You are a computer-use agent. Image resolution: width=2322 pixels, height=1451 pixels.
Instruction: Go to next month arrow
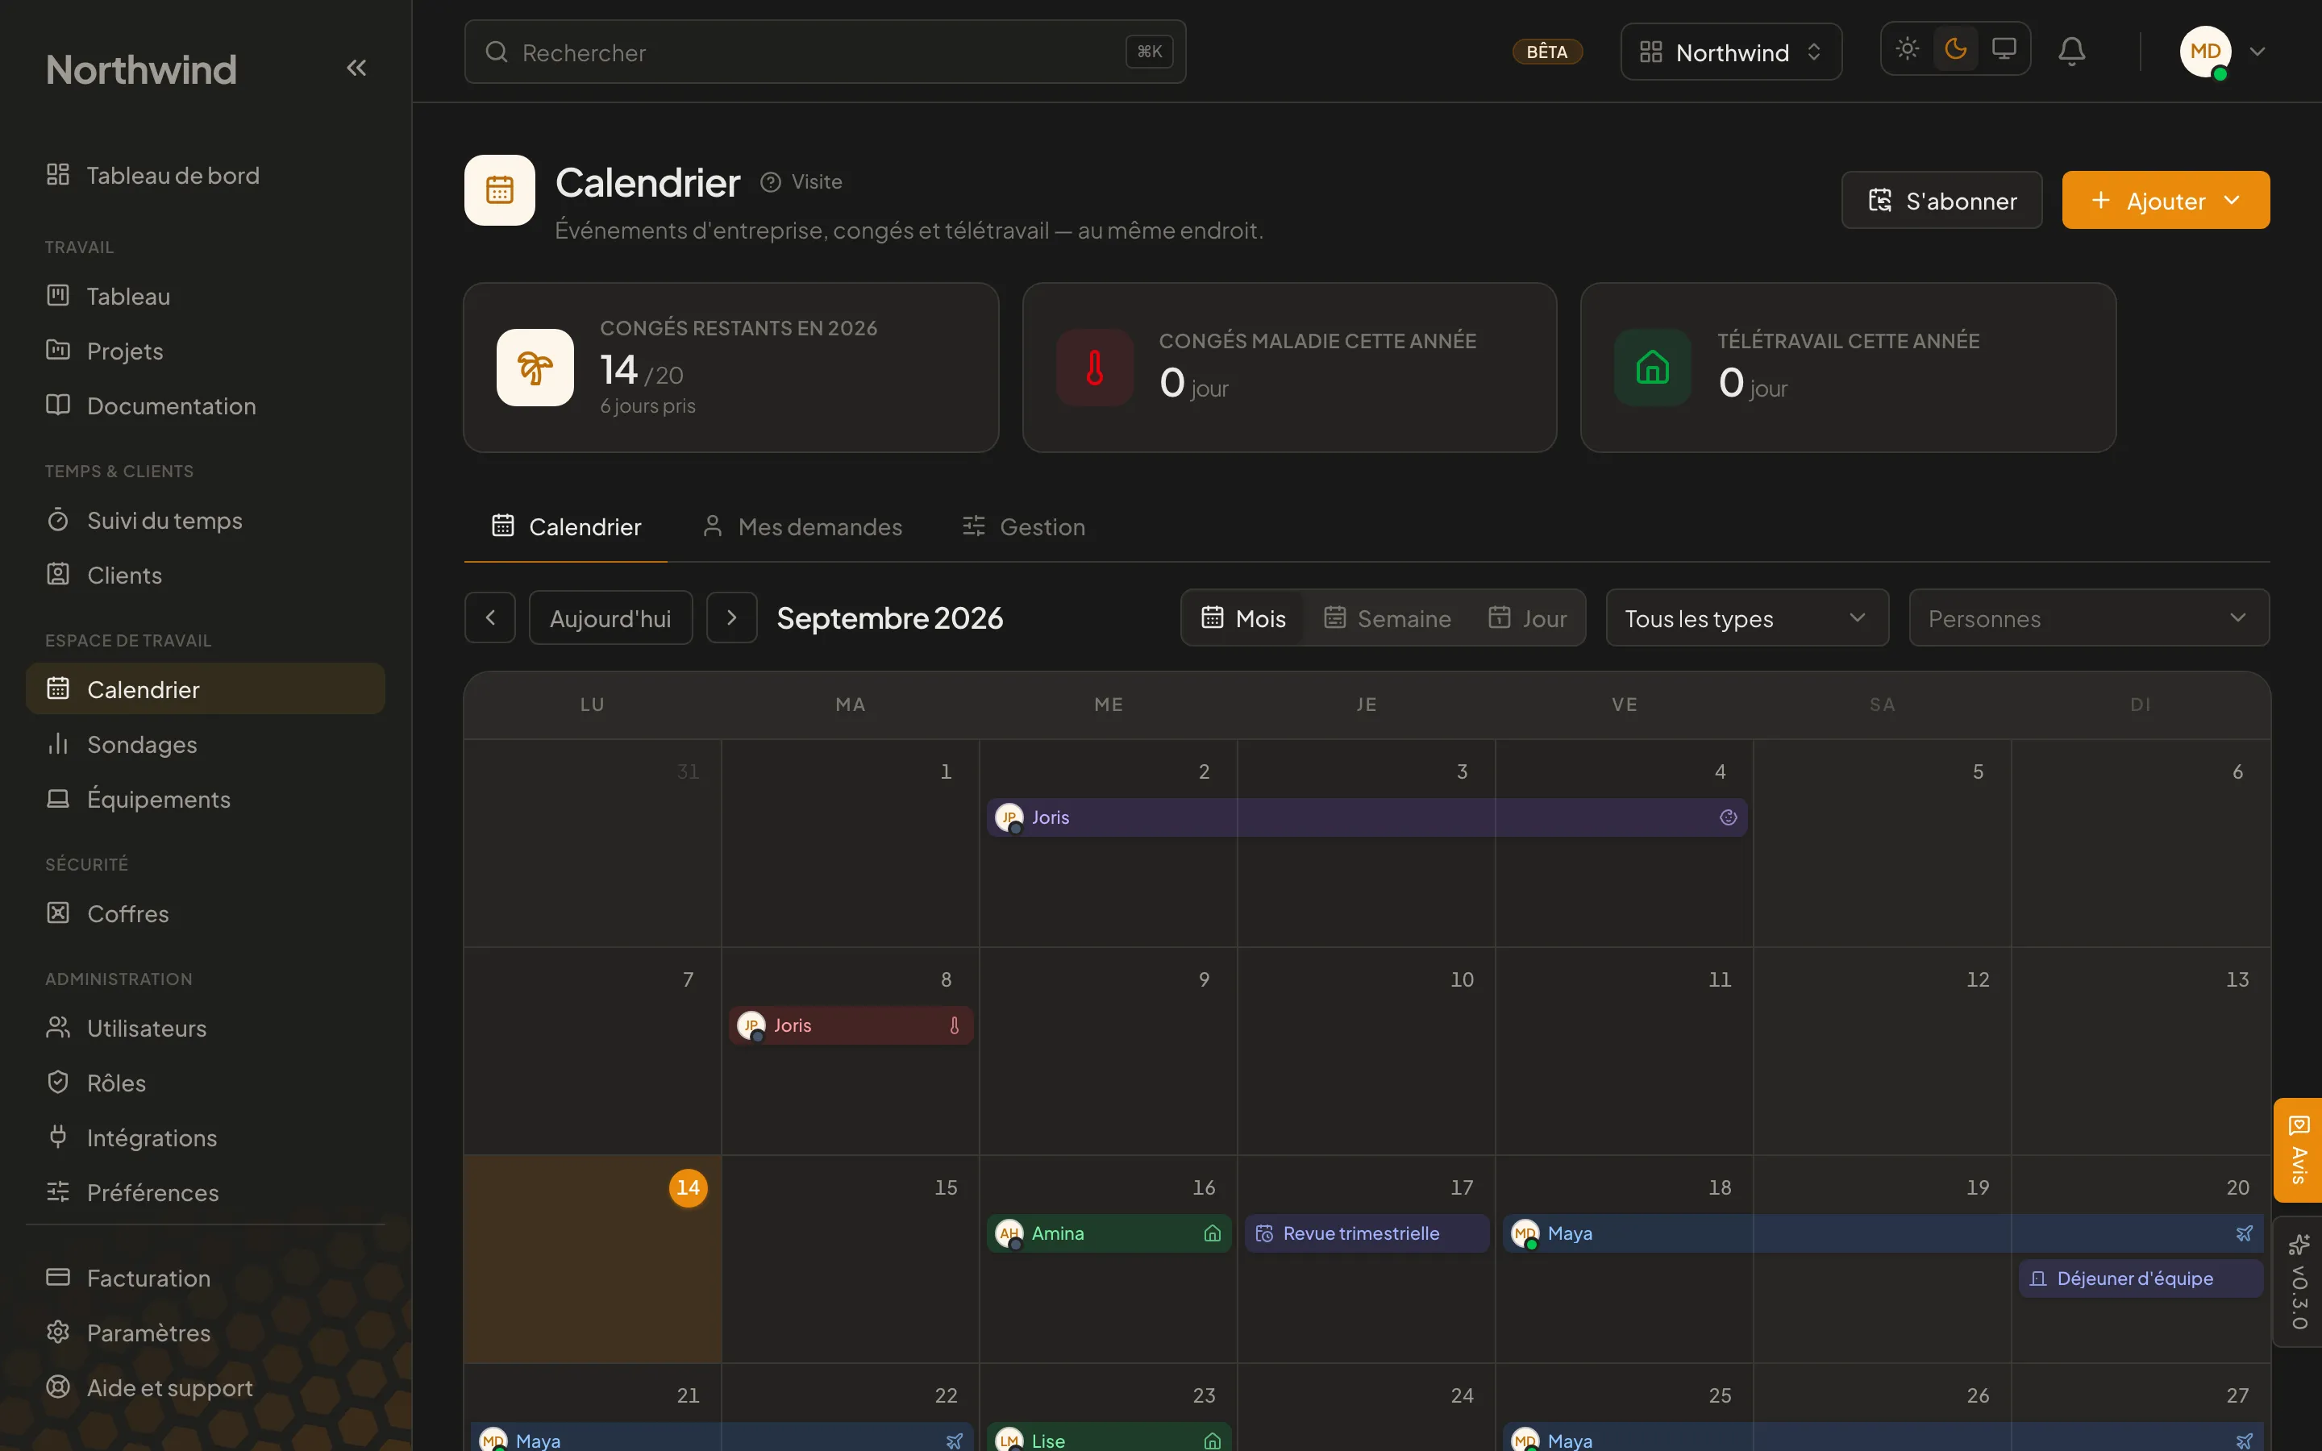coord(731,618)
